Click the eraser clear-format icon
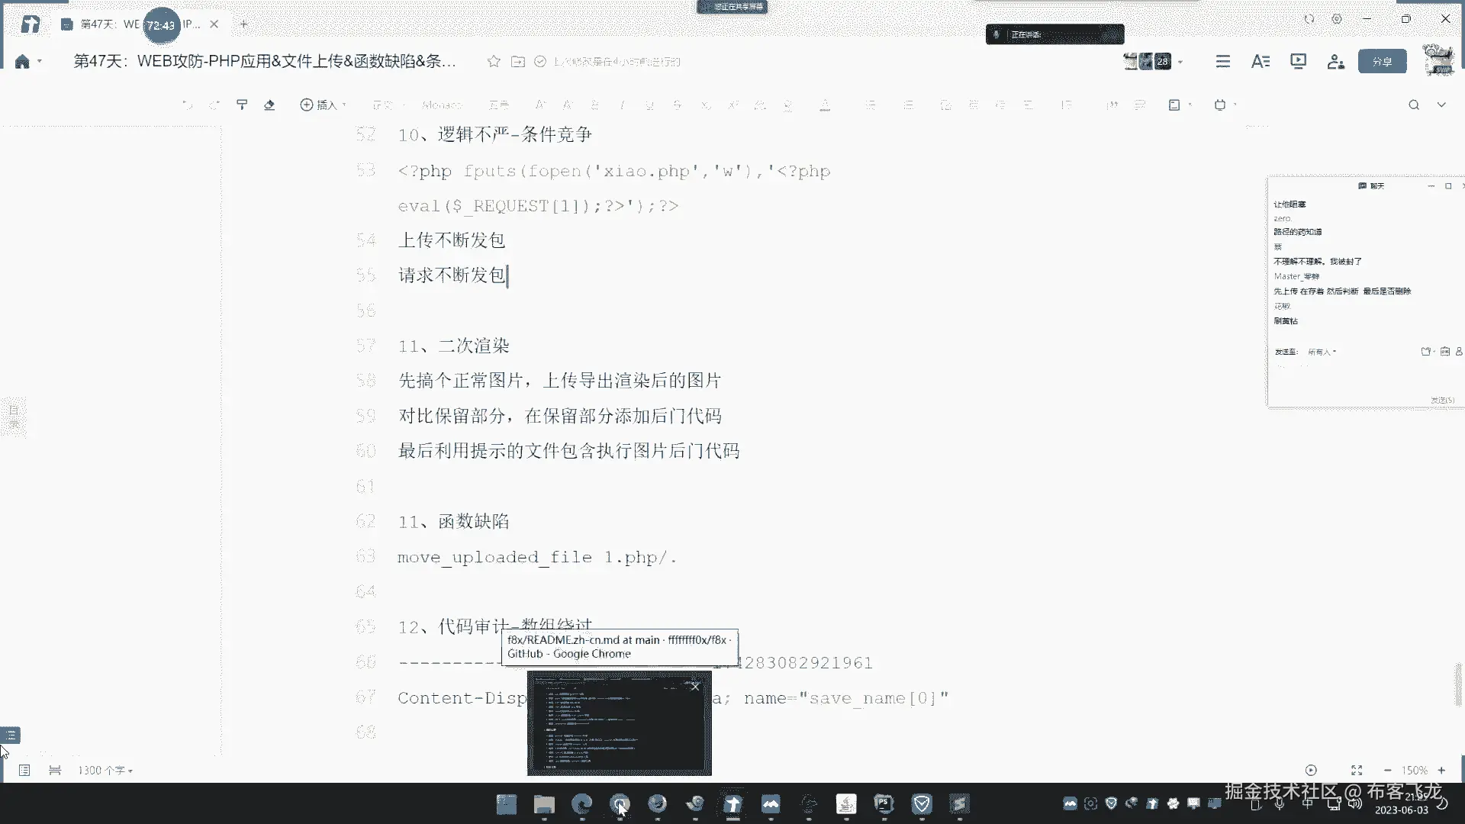The width and height of the screenshot is (1465, 824). (269, 105)
